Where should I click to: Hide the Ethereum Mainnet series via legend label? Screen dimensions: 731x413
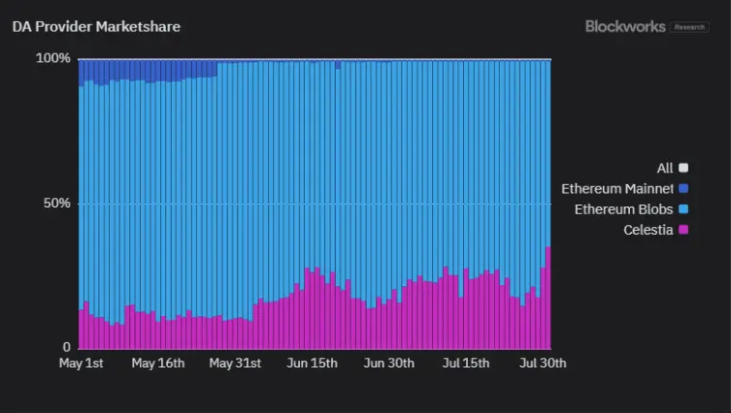(616, 189)
